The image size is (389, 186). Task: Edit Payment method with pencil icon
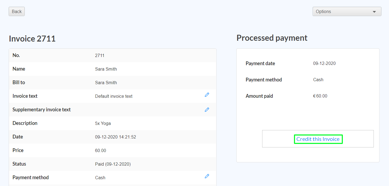pos(207,176)
